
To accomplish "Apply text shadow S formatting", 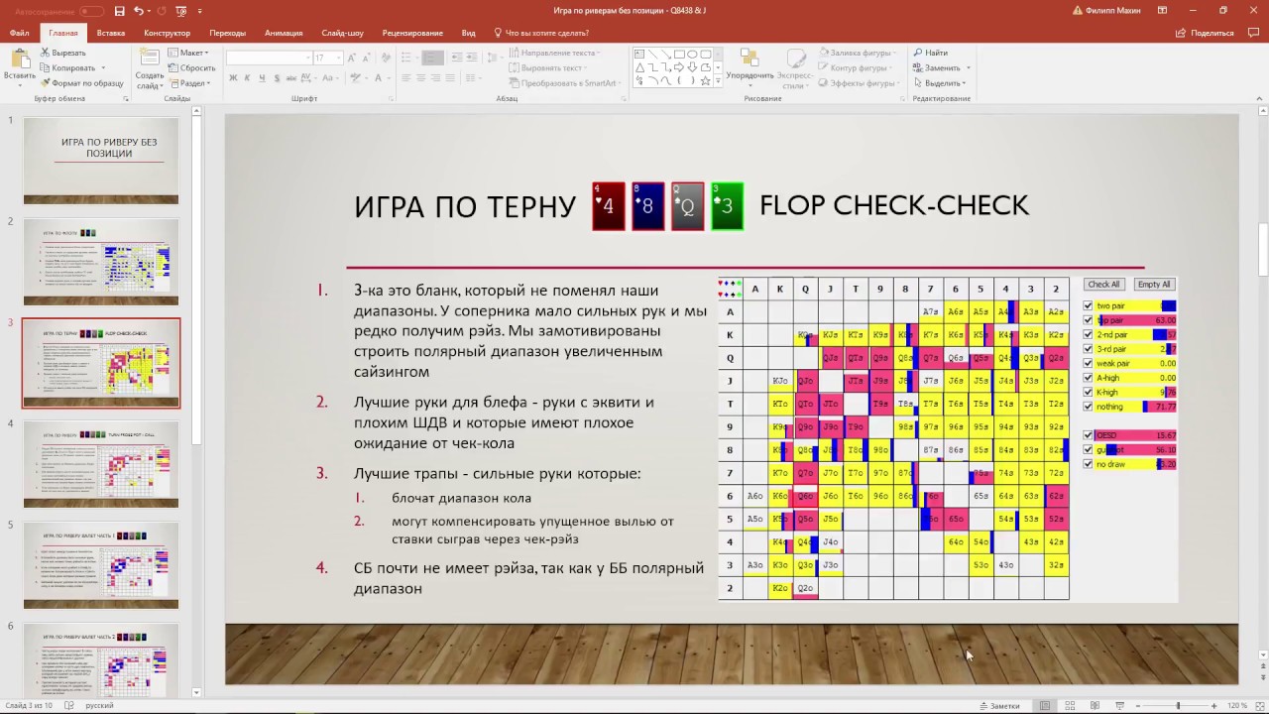I will coord(276,77).
